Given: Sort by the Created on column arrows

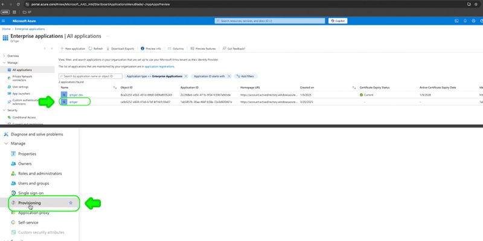Looking at the screenshot, I should pos(354,87).
